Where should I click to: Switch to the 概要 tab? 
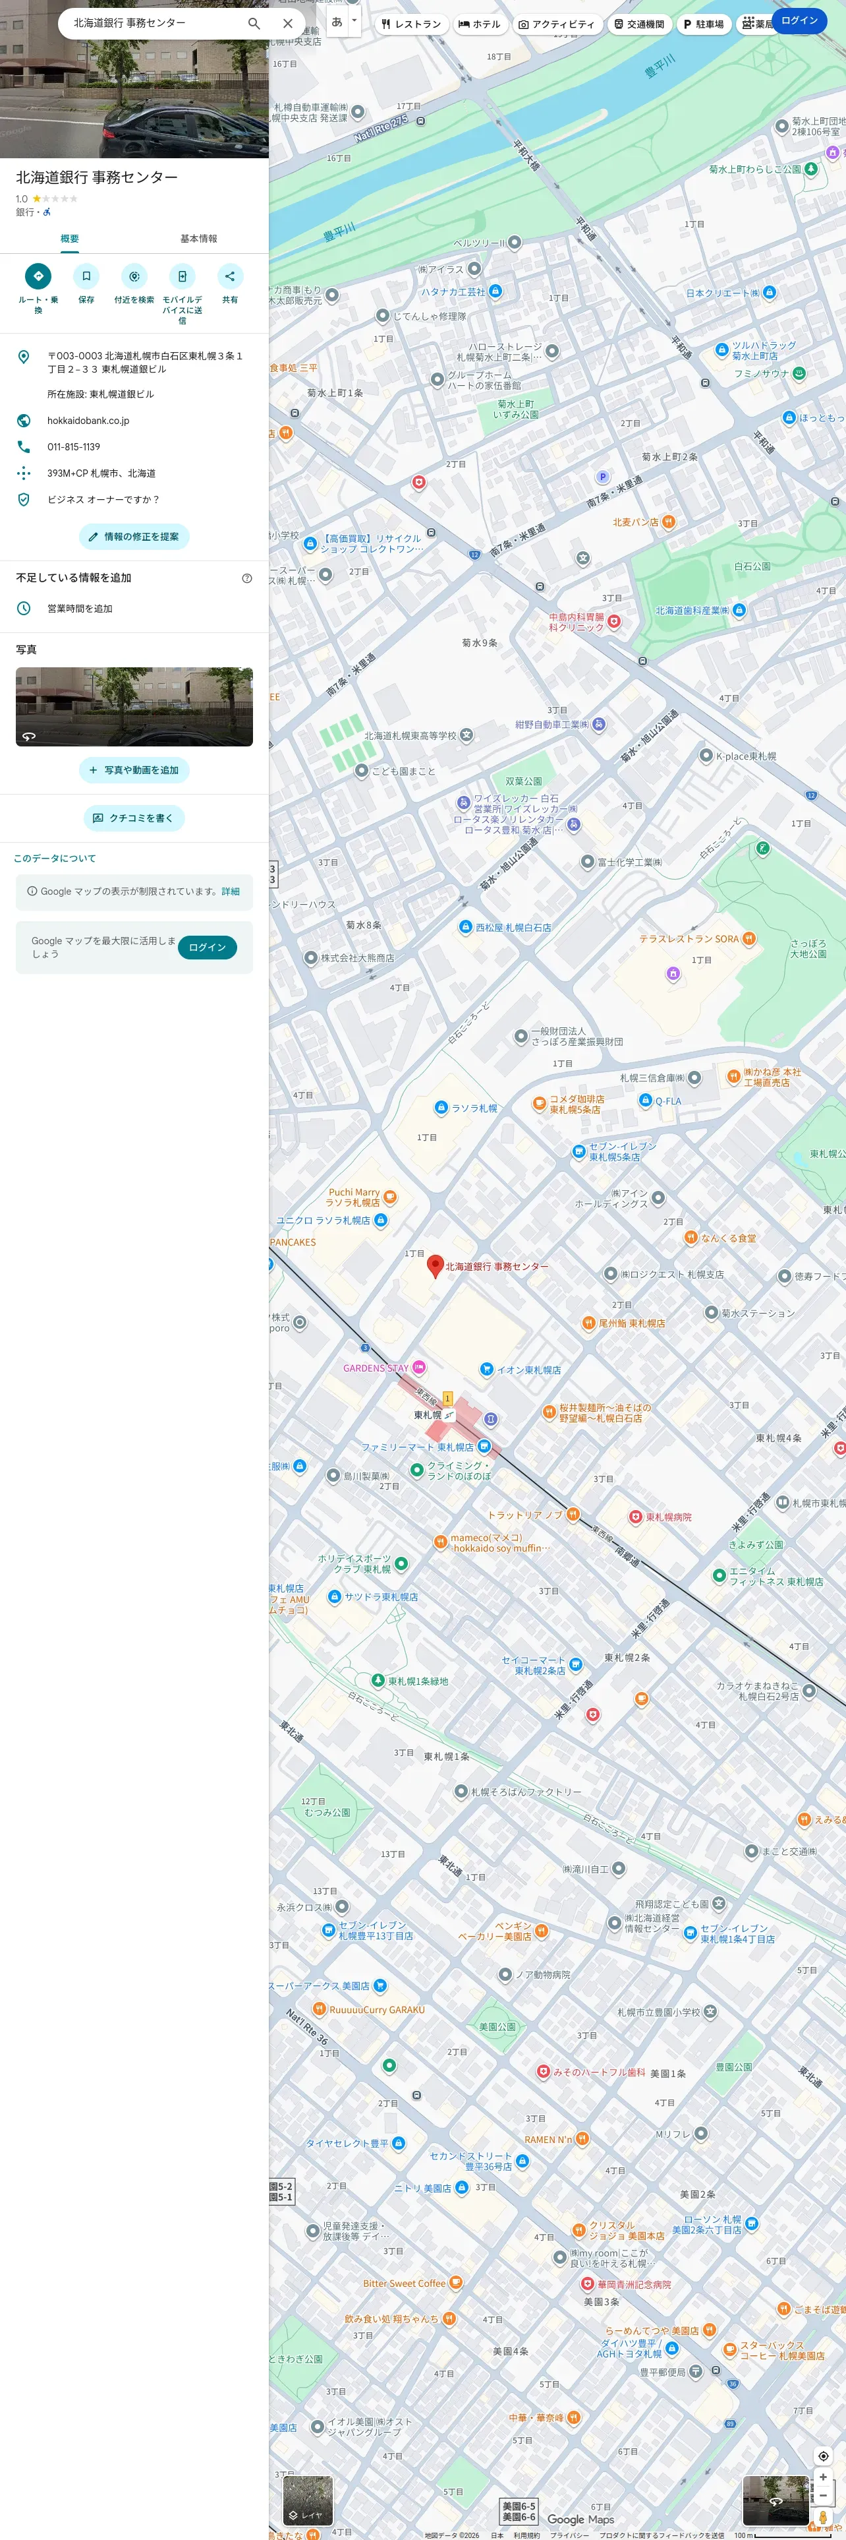(x=69, y=239)
